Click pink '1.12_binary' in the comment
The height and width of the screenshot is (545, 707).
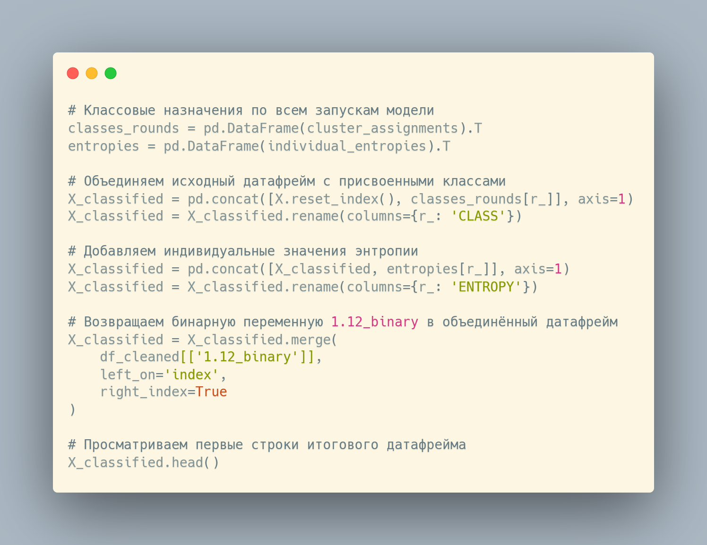374,322
